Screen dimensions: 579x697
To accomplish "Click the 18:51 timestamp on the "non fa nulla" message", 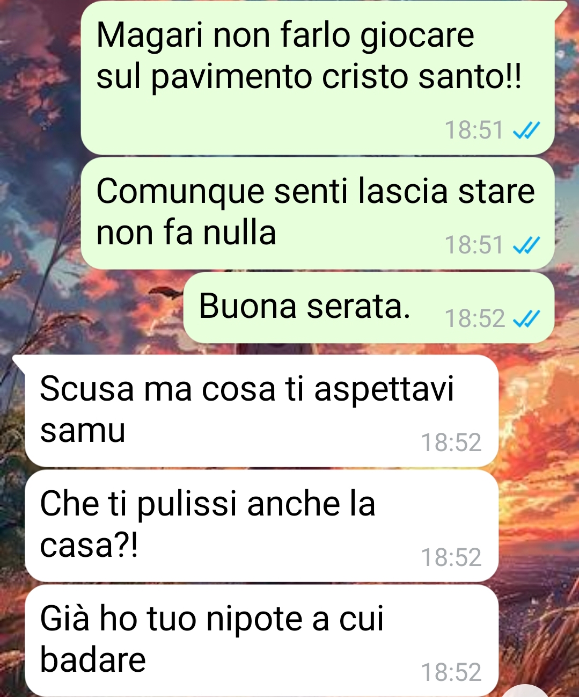I will [474, 245].
